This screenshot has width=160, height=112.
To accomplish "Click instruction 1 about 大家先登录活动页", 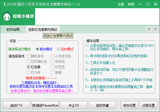I will click(x=120, y=47).
